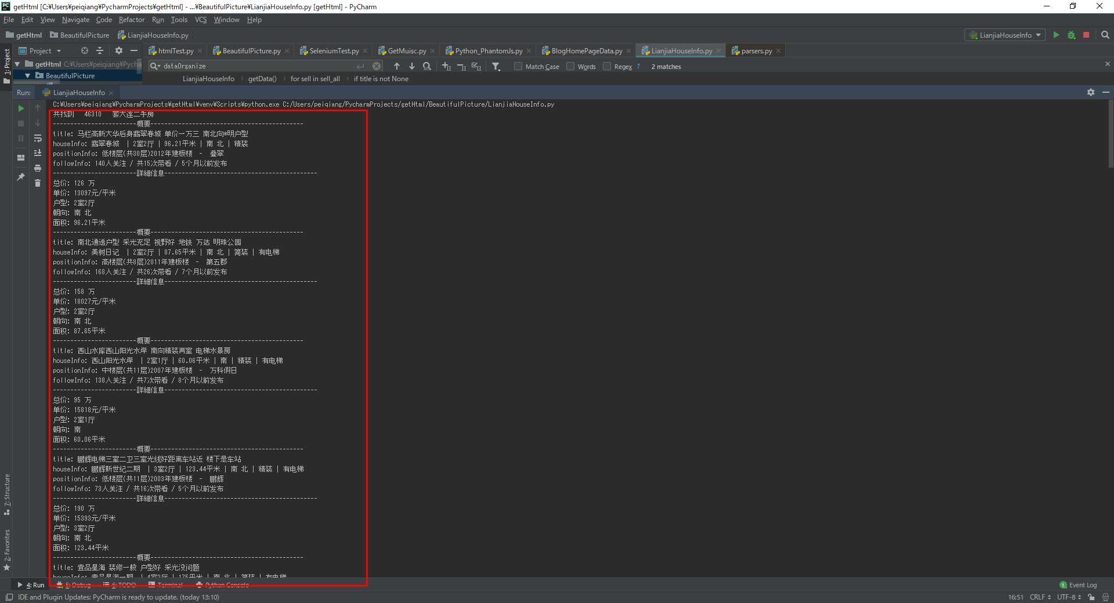Image resolution: width=1114 pixels, height=603 pixels.
Task: Hide the Run tool window
Action: click(1106, 92)
